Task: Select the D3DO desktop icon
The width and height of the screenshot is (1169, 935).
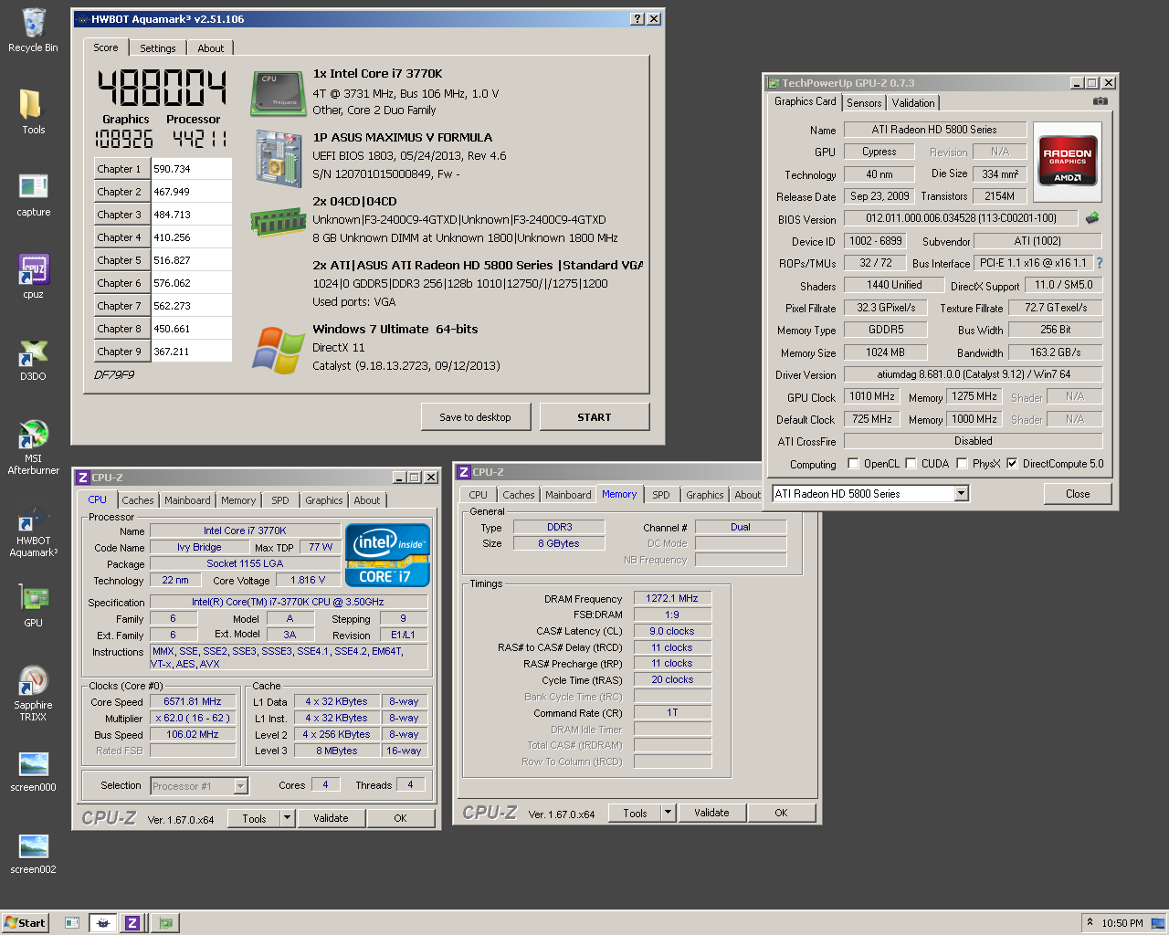Action: pos(33,359)
